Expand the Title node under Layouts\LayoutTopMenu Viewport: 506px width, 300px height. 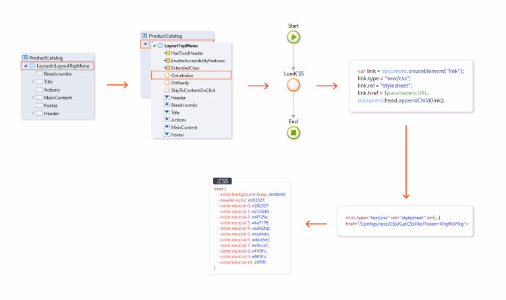click(33, 82)
